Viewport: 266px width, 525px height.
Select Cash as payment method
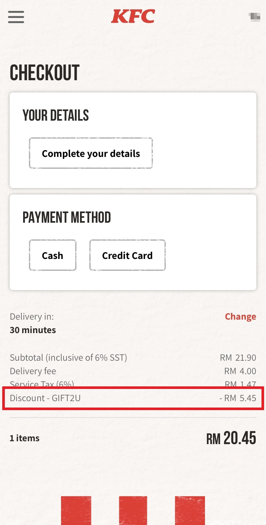[53, 255]
